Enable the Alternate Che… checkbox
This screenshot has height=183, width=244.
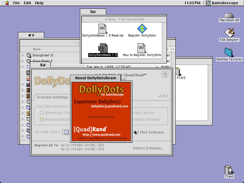click(42, 113)
